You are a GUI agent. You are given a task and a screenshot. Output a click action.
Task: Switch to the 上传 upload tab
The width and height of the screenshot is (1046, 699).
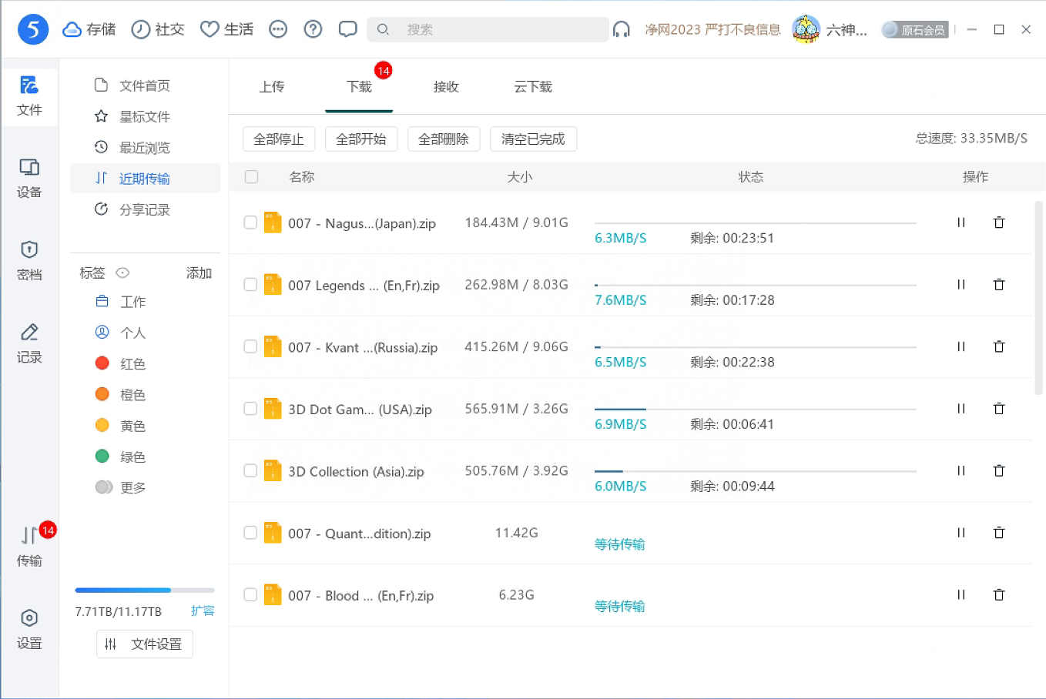pos(272,87)
